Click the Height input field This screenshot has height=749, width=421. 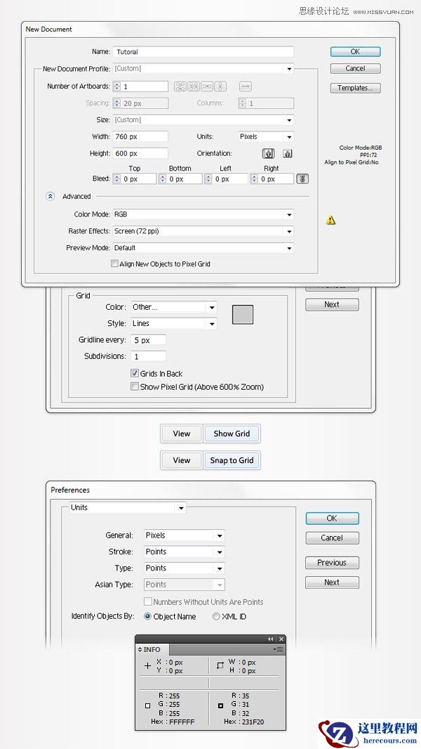click(x=140, y=153)
